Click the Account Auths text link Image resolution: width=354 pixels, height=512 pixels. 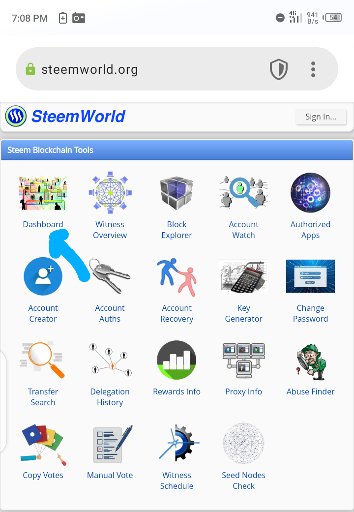tap(110, 313)
